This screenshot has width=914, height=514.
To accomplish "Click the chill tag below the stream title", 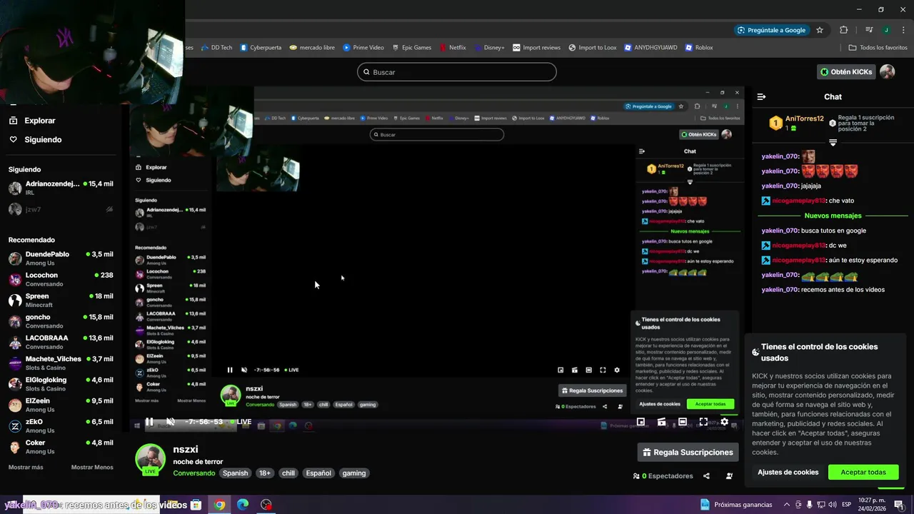I will (x=288, y=473).
